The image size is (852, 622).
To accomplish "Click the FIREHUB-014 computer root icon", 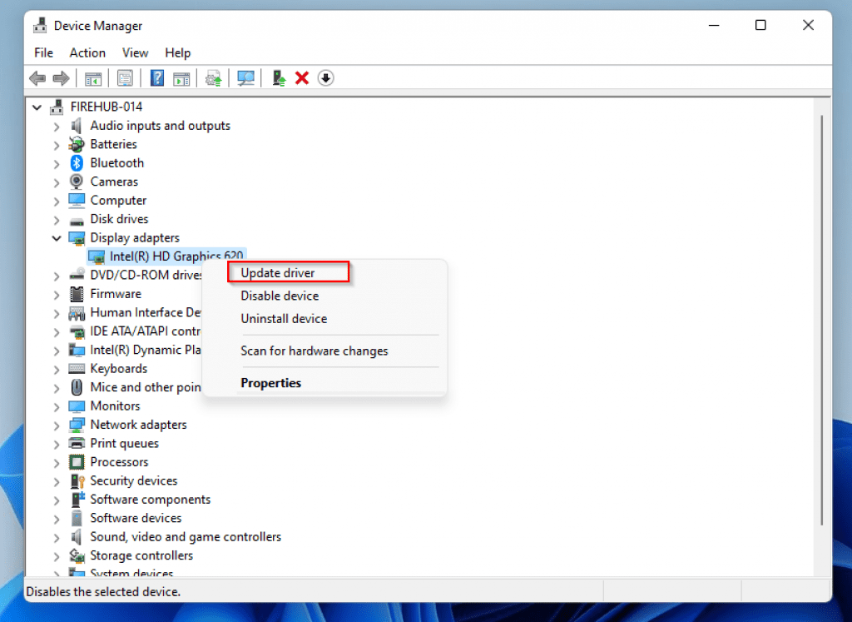I will [x=57, y=107].
